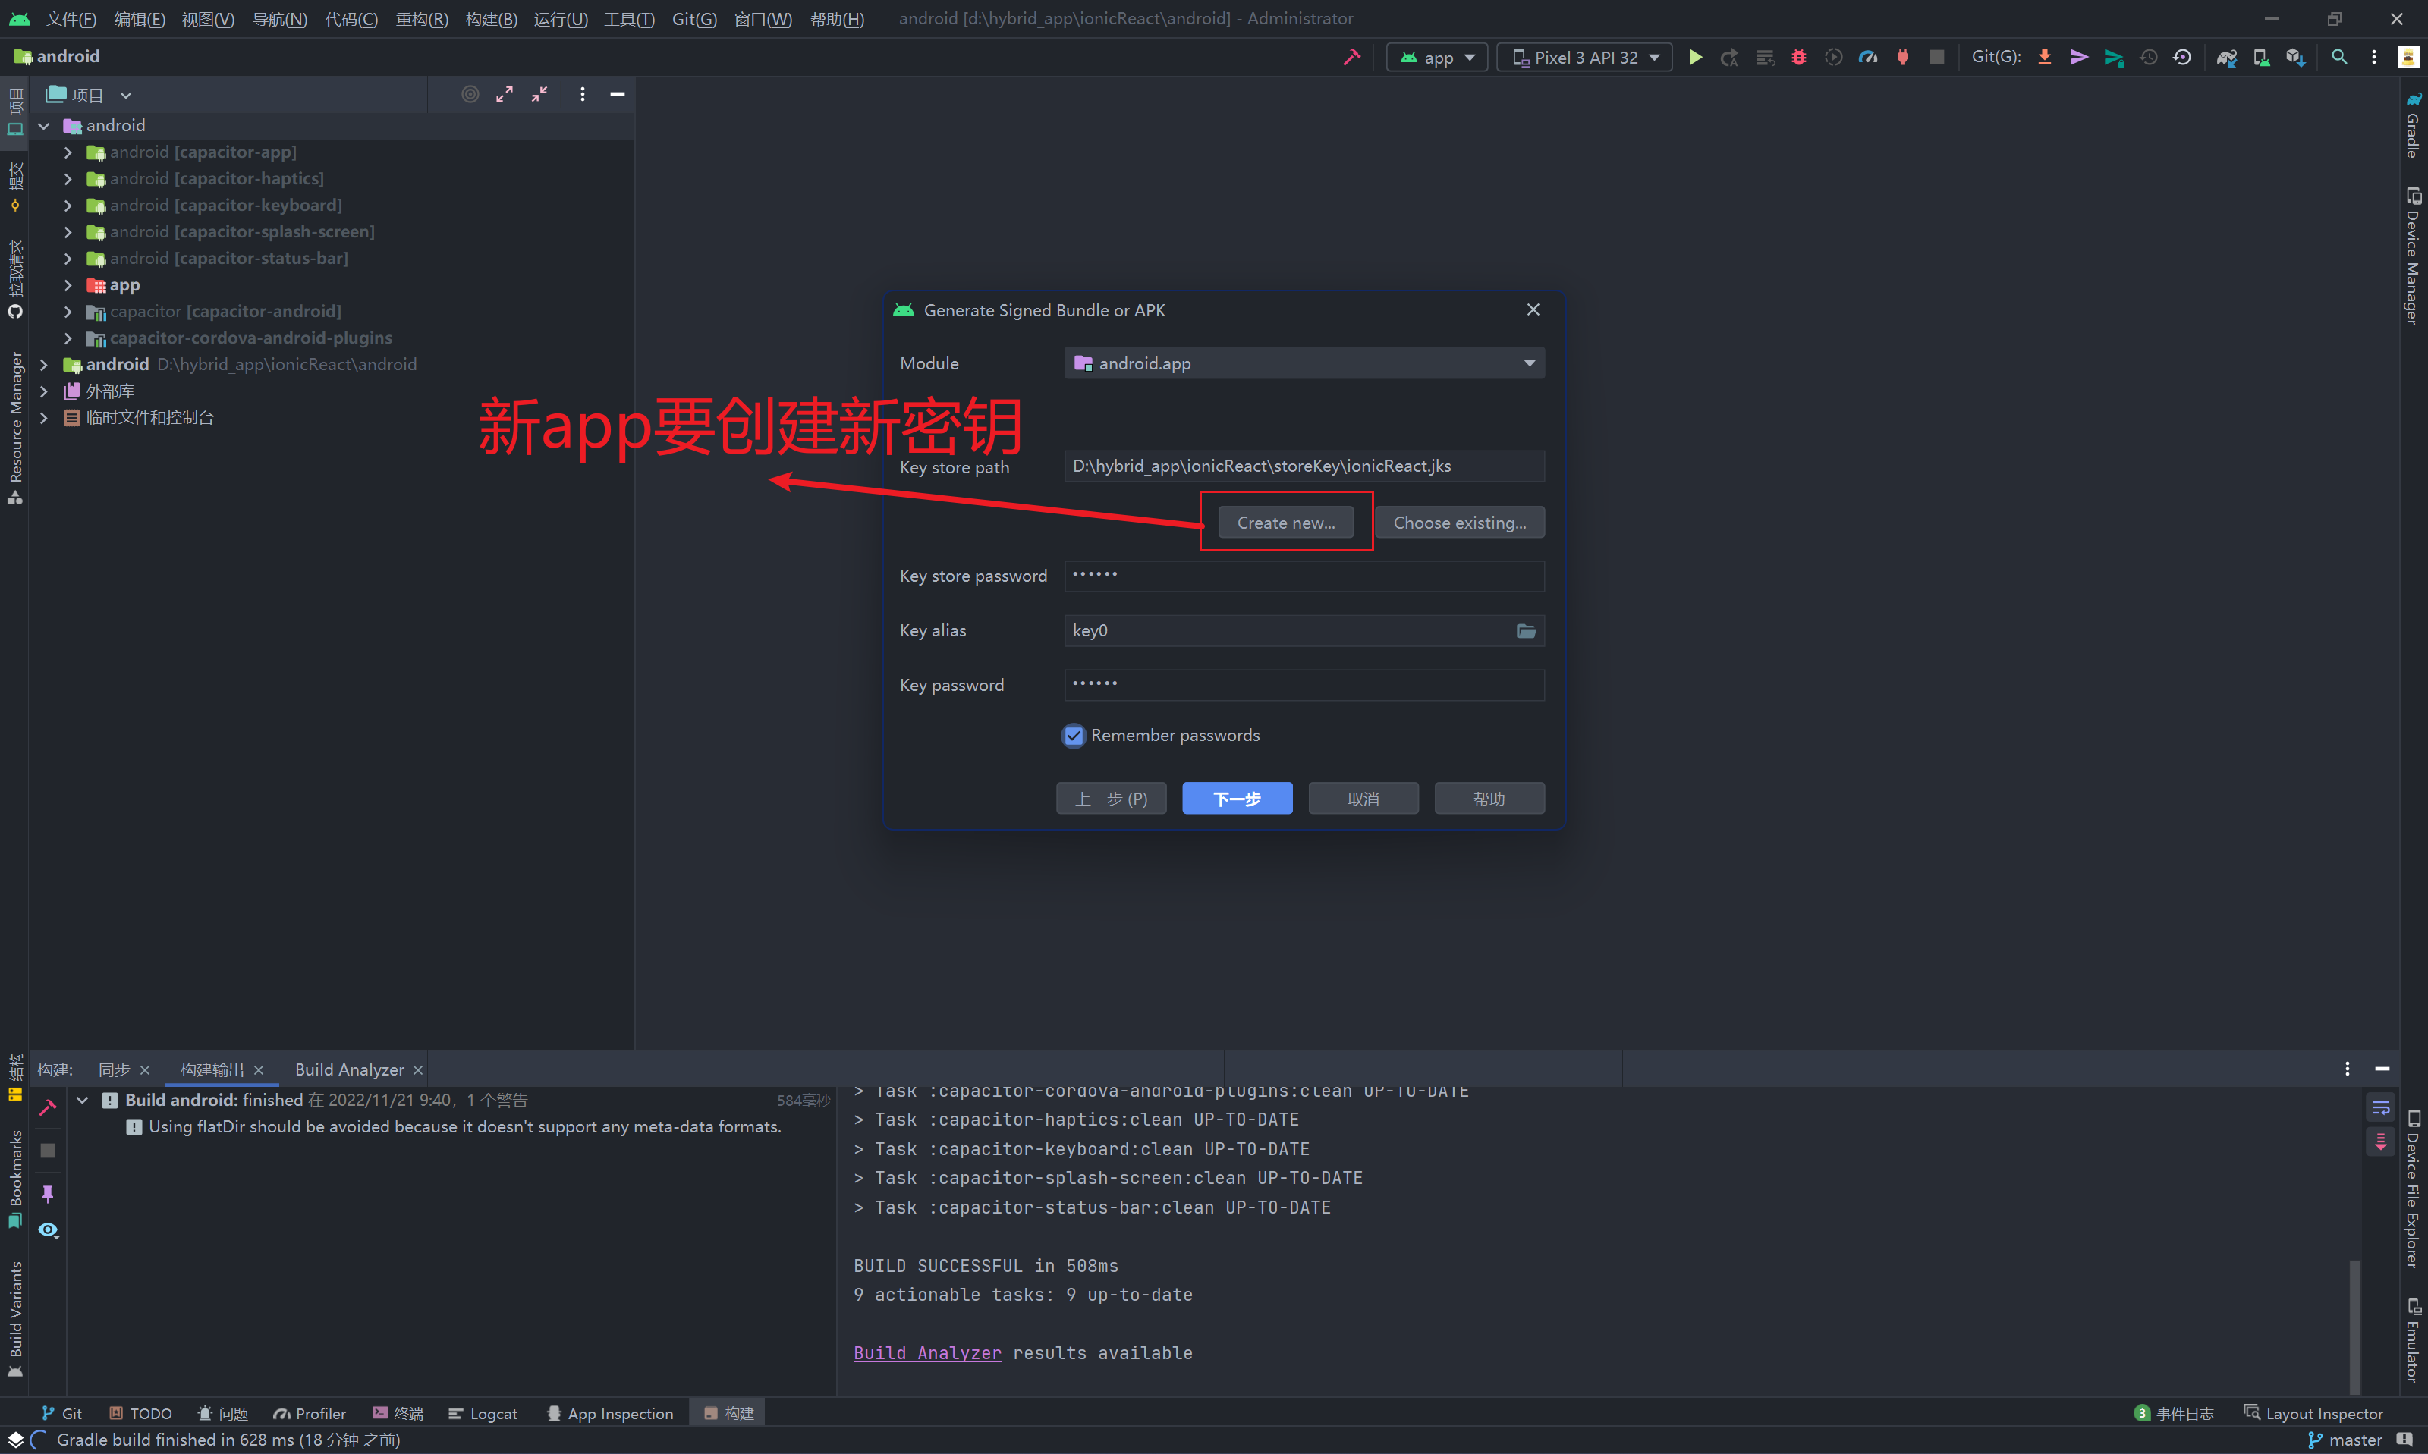The image size is (2428, 1454).
Task: Click the green Run app icon
Action: [x=1695, y=57]
